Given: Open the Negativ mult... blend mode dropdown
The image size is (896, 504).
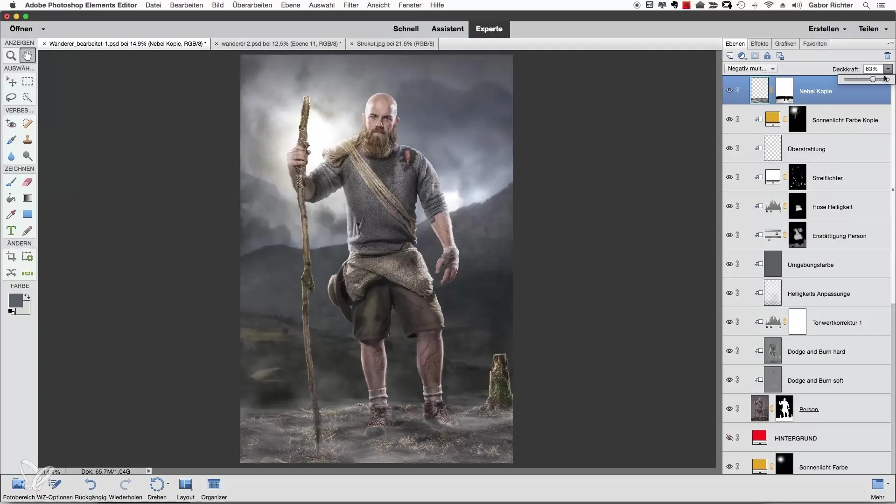Looking at the screenshot, I should [x=751, y=69].
